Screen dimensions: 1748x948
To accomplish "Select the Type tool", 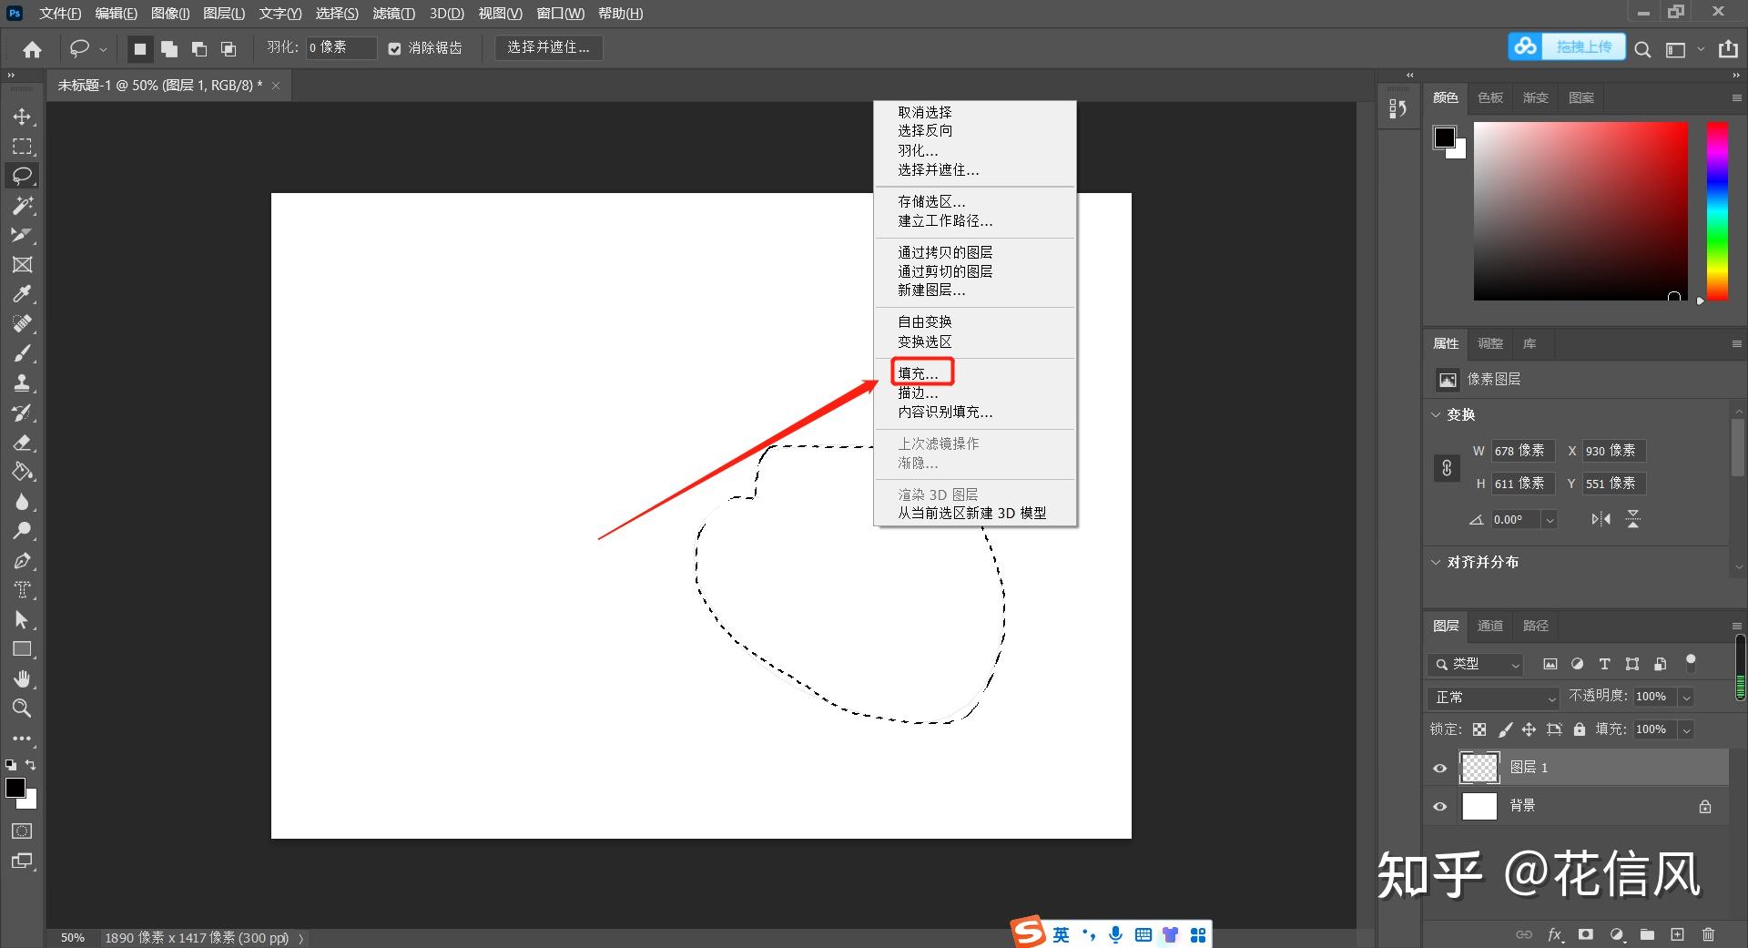I will (22, 590).
